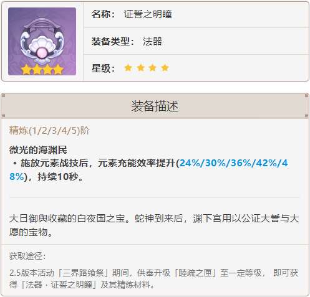Click top-right corner ornament of 装备描述 header
The height and width of the screenshot is (297, 310).
[306, 96]
